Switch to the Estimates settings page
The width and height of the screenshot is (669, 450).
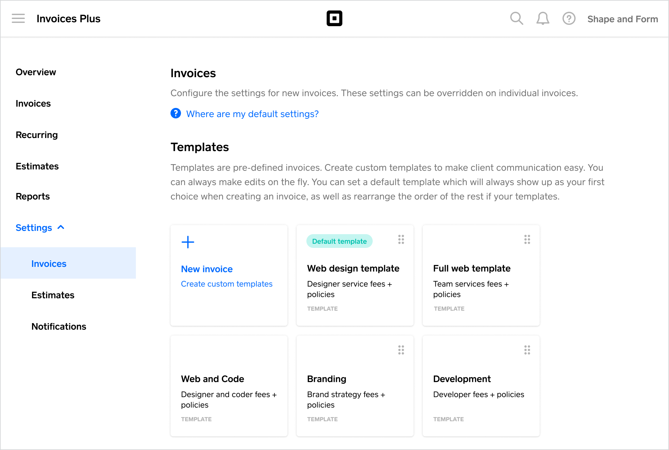click(x=53, y=295)
